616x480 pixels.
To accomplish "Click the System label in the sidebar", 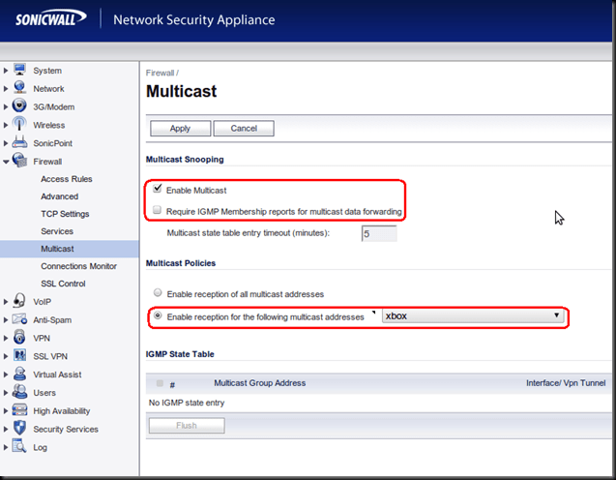I will (47, 71).
